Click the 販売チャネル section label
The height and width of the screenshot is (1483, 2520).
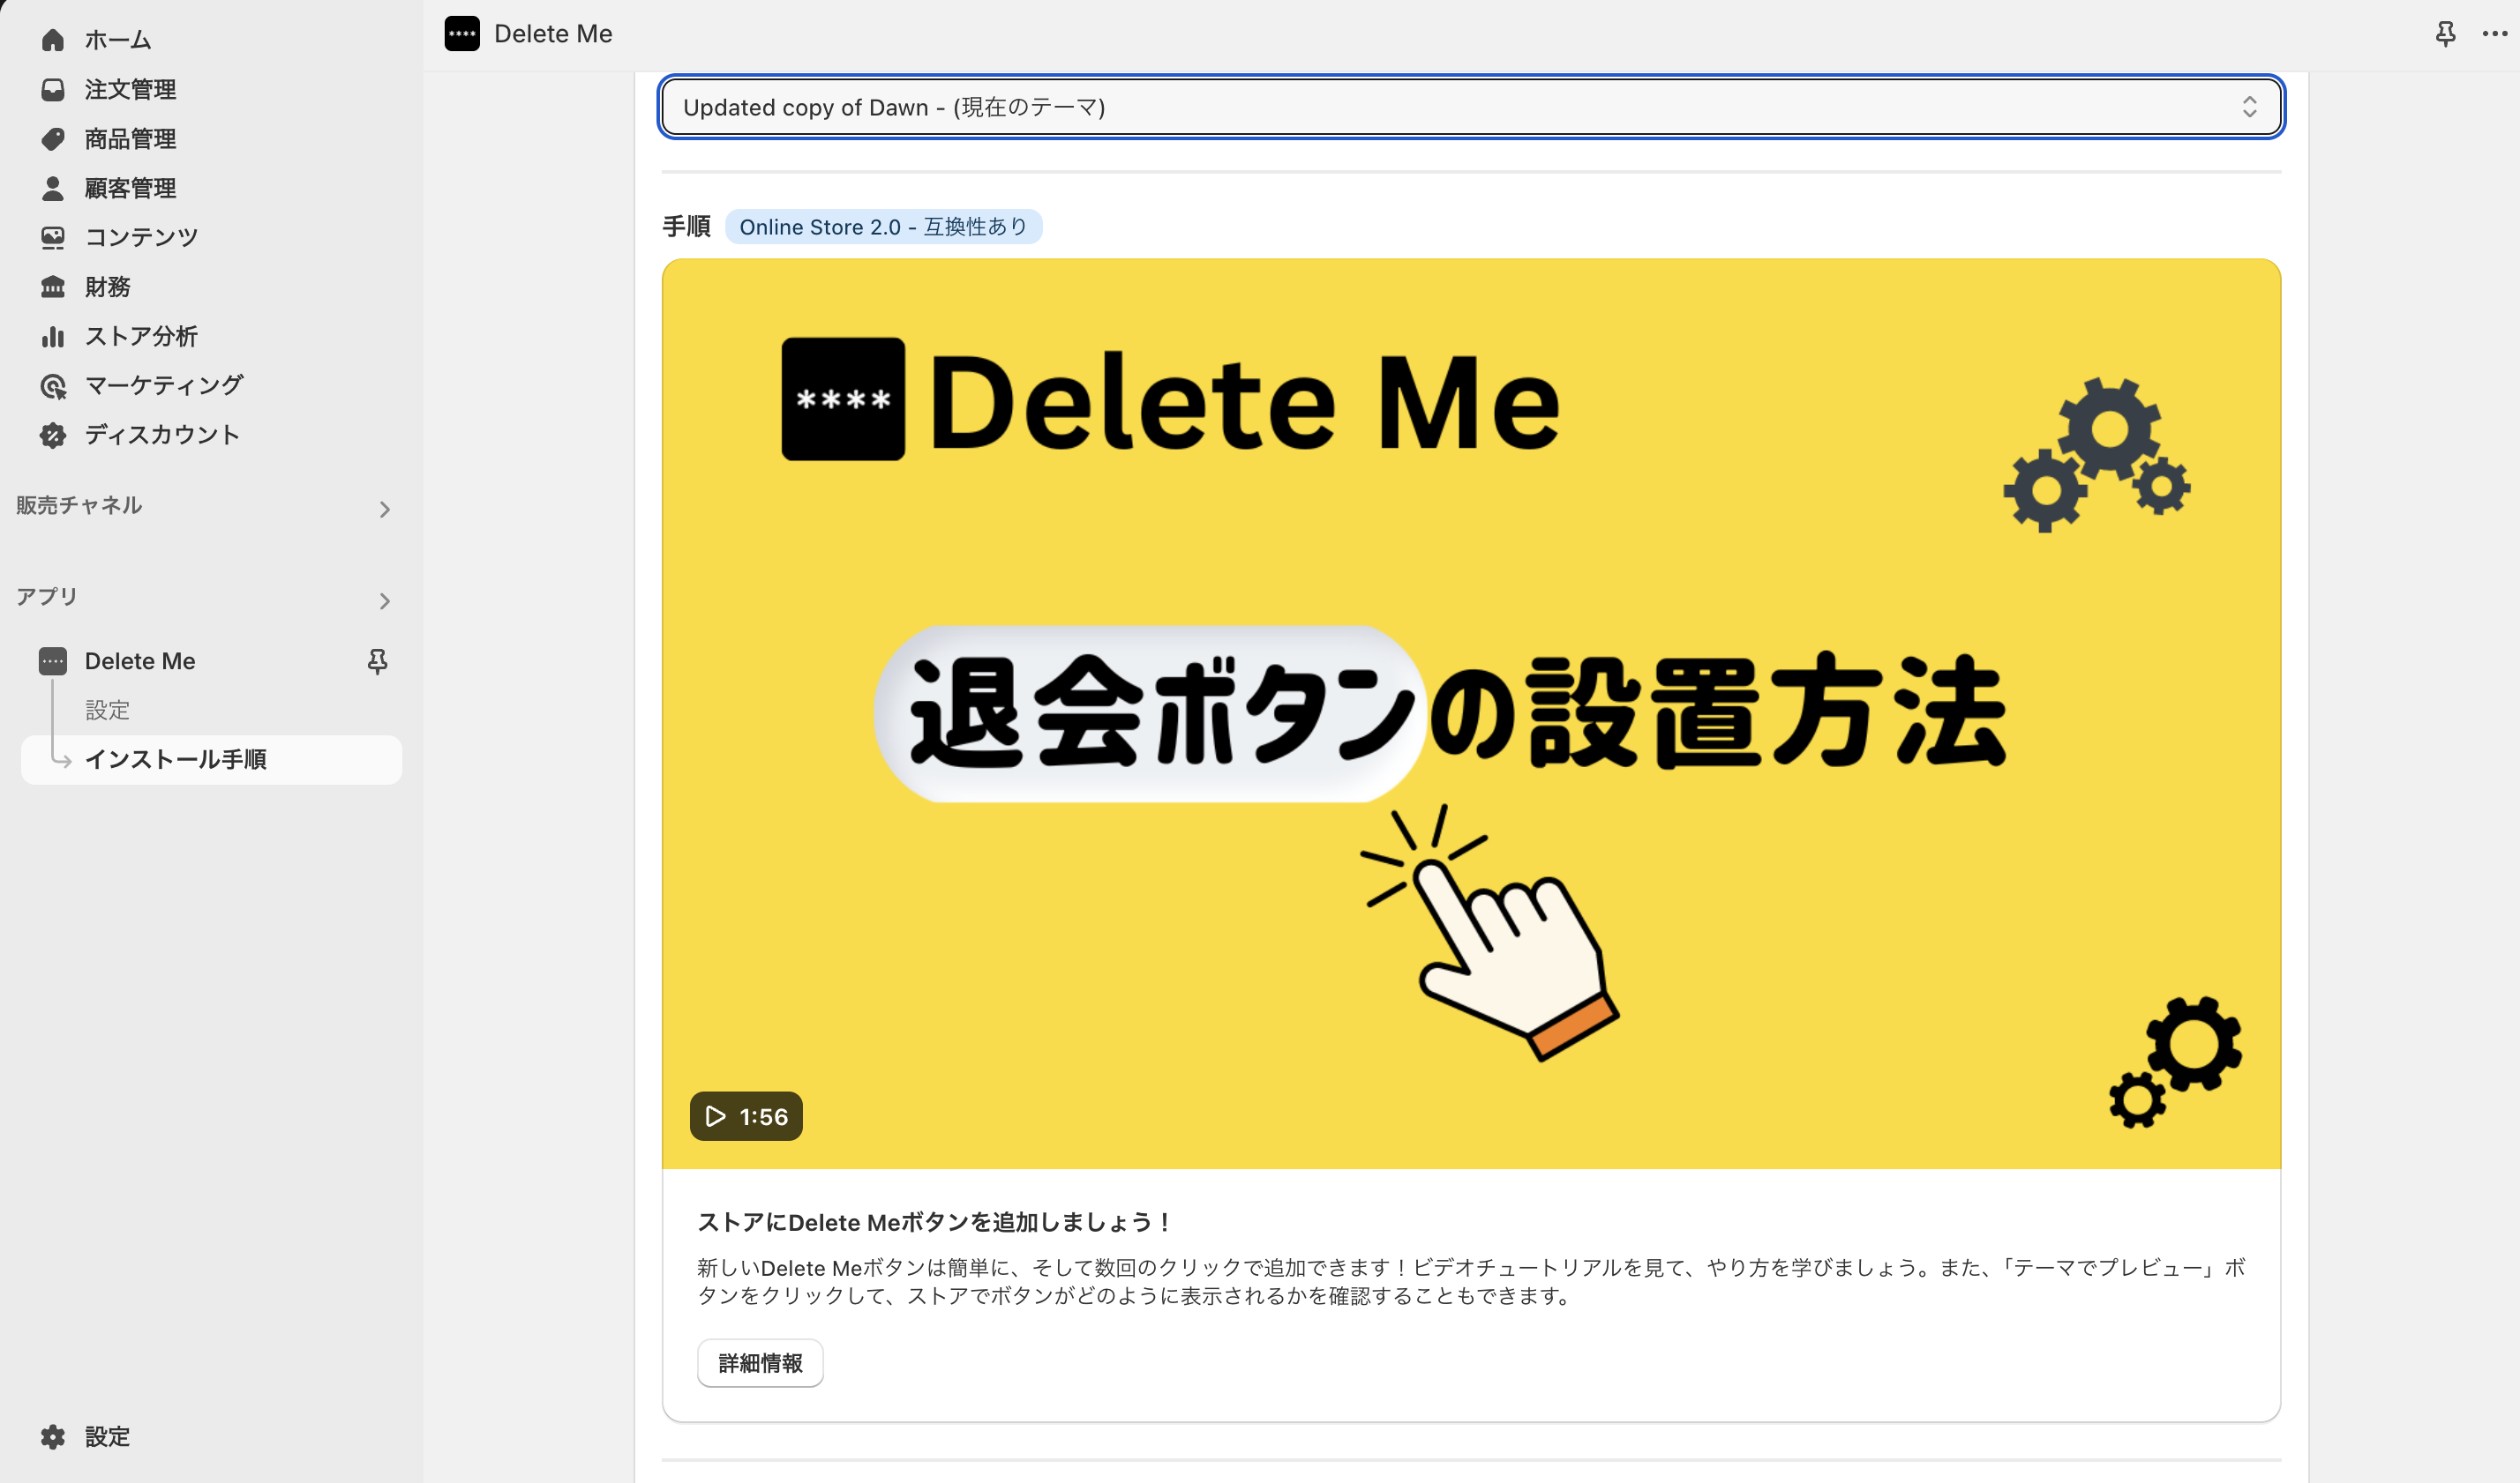click(x=79, y=506)
